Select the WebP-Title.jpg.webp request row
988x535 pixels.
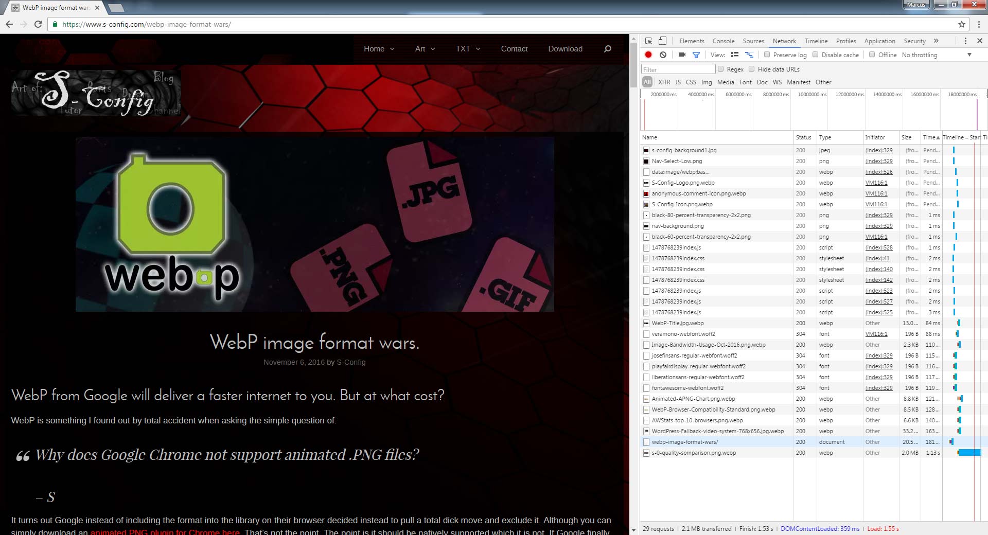pyautogui.click(x=814, y=323)
